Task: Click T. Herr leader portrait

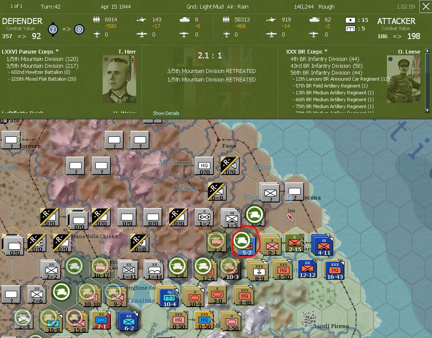Action: coord(119,79)
